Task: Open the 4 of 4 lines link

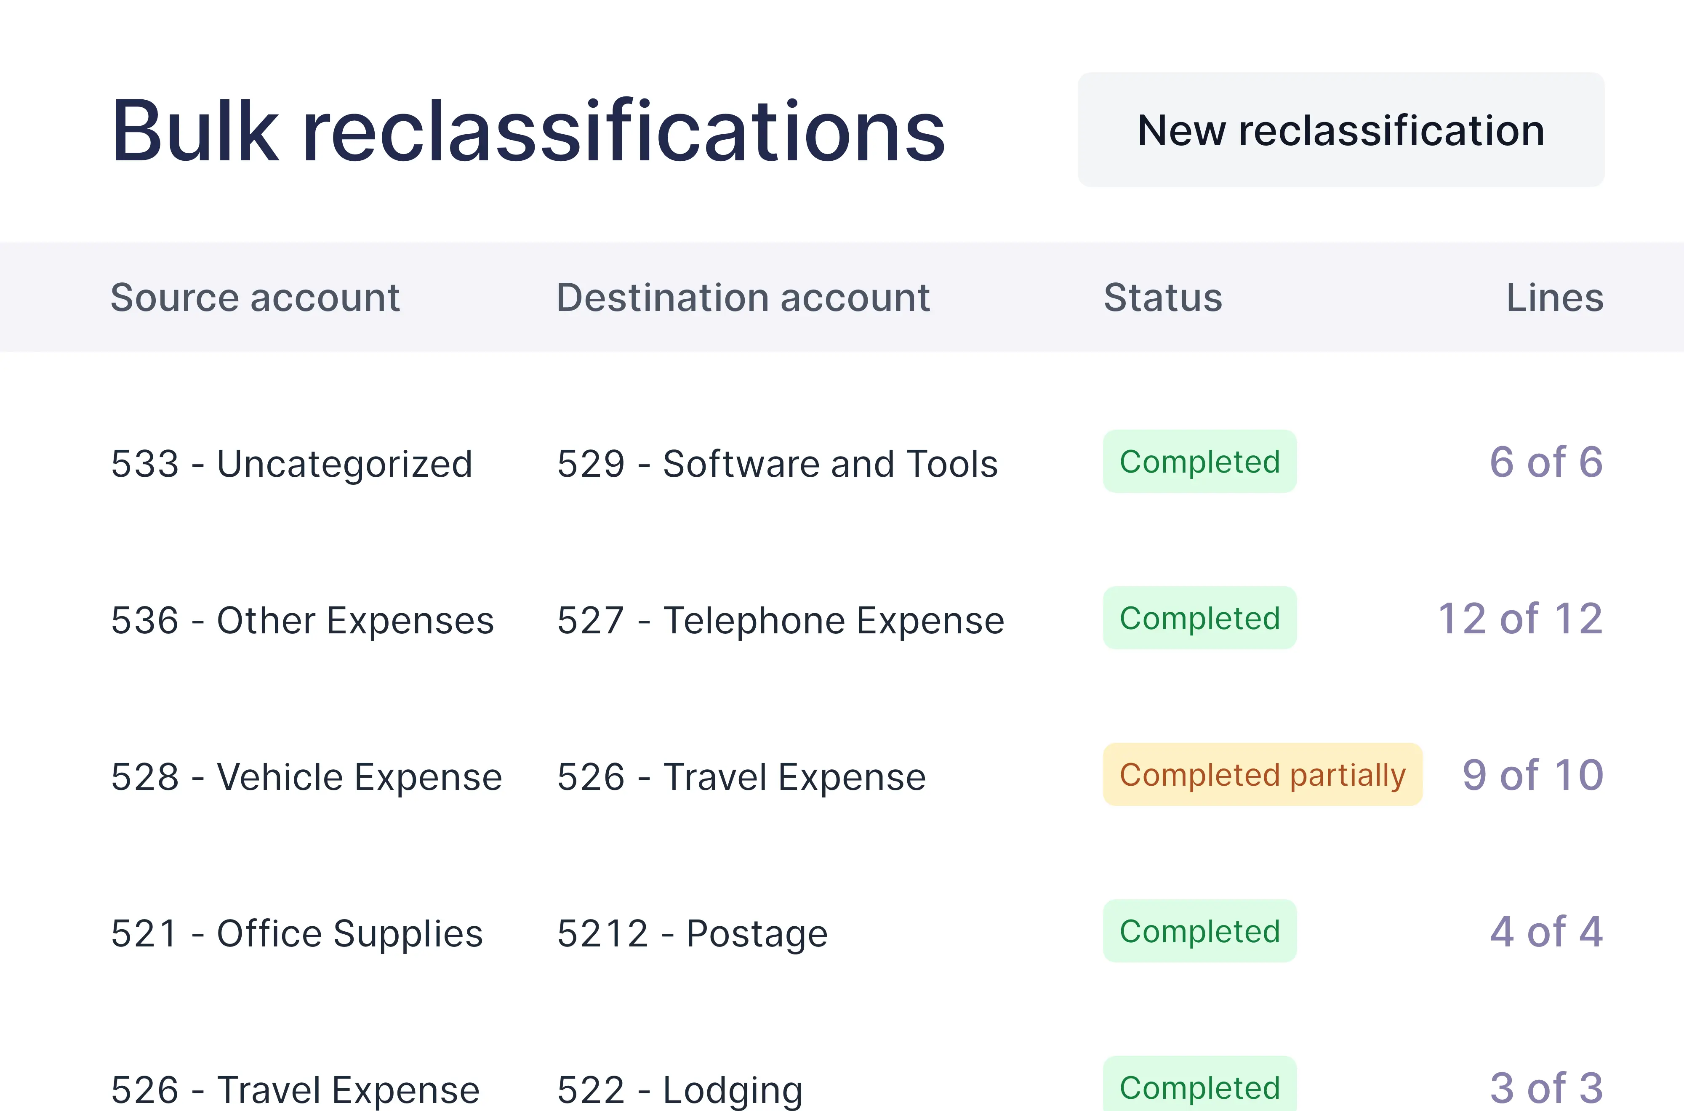Action: coord(1546,931)
